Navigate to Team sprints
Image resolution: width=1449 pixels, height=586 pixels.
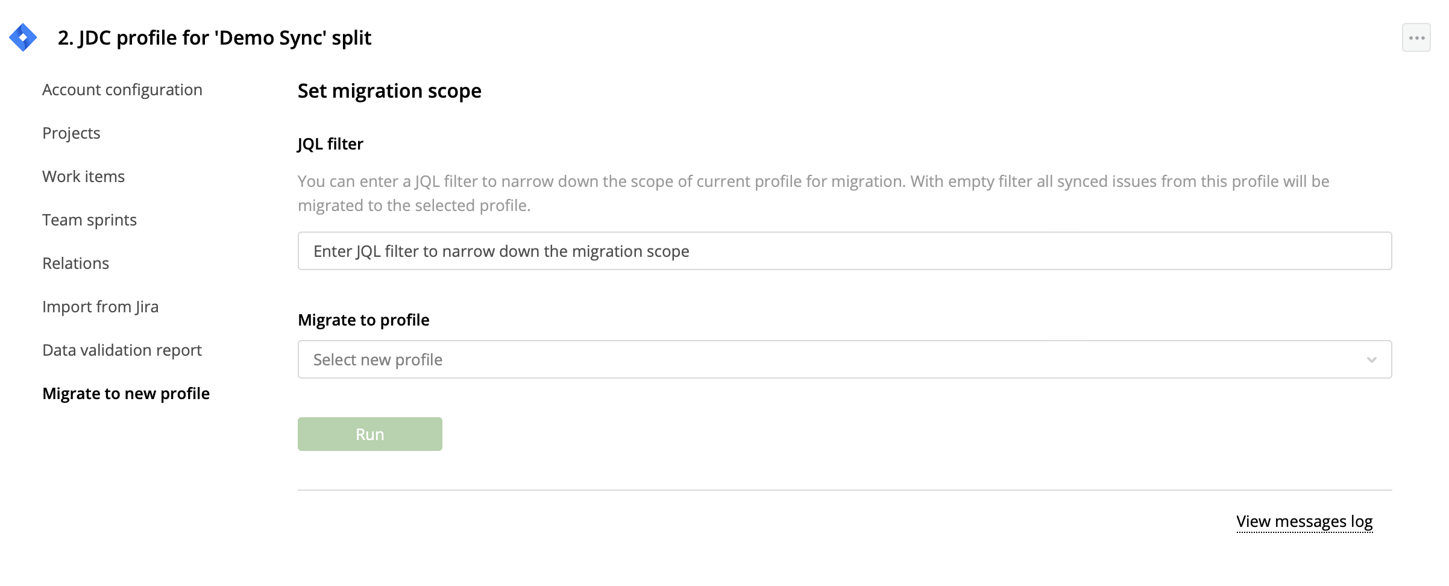pos(89,220)
